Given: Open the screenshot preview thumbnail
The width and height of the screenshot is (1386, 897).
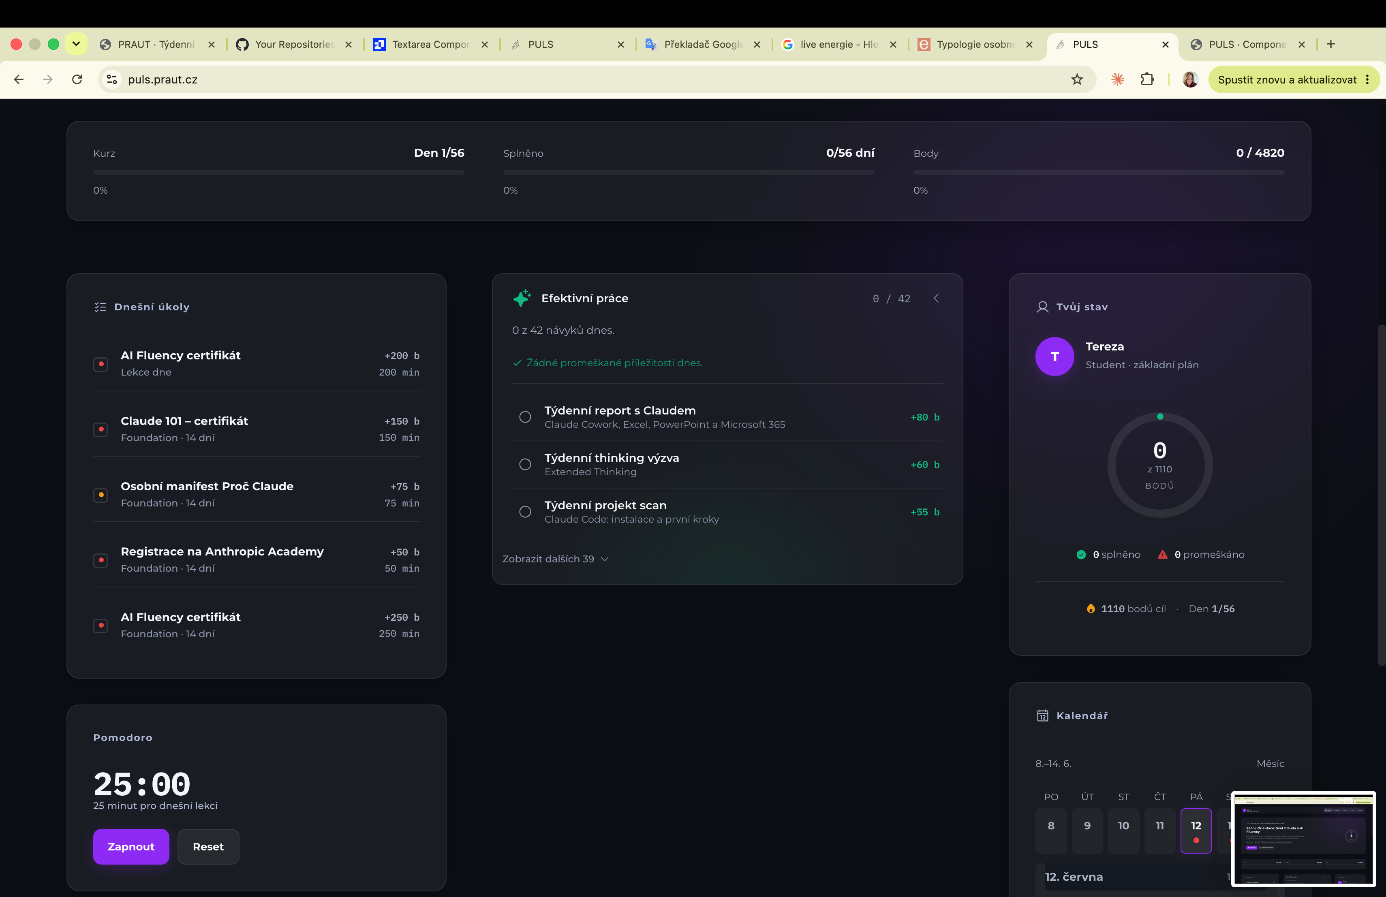Looking at the screenshot, I should click(1303, 839).
